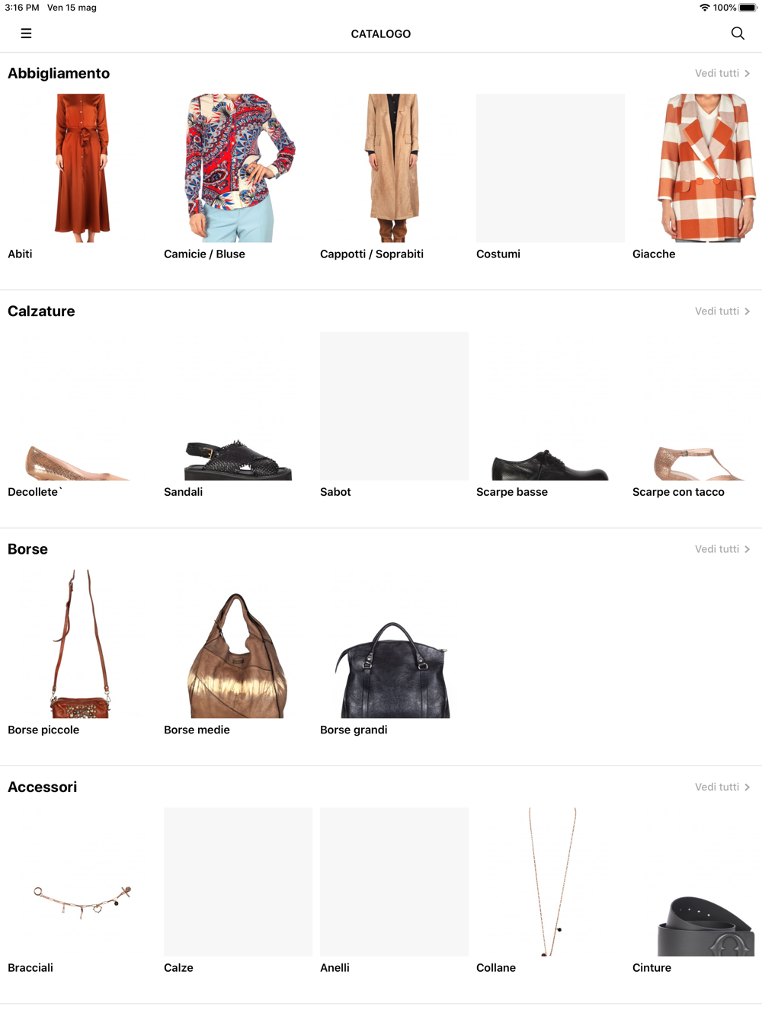The width and height of the screenshot is (762, 1016).
Task: Expand Borse with Vedi tutti
Action: (722, 549)
